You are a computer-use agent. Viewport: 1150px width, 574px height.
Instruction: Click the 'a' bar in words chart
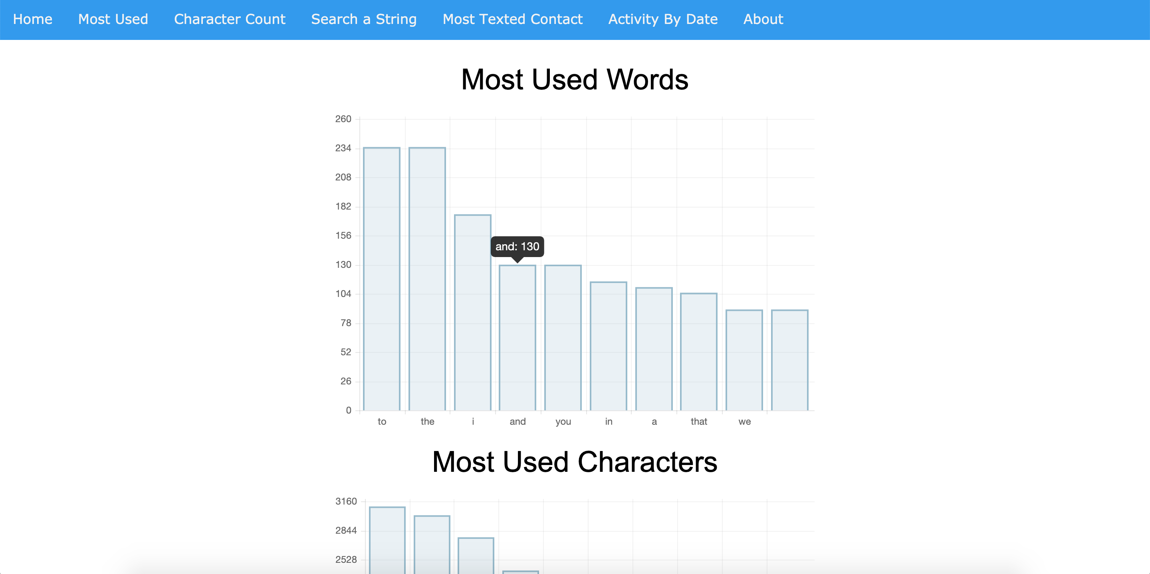tap(654, 349)
